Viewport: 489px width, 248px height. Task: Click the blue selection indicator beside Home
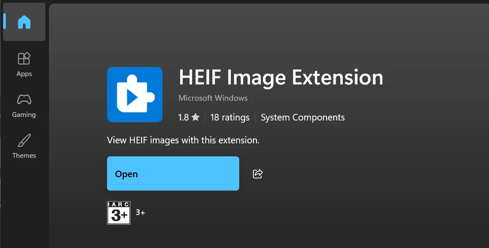coord(5,22)
